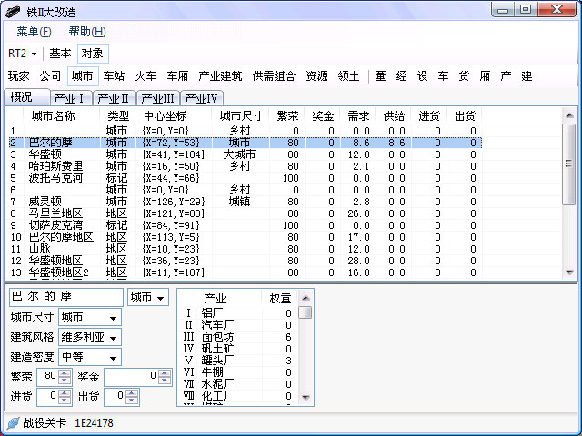Switch to the 玩家 category
This screenshot has width=582, height=436.
click(18, 76)
